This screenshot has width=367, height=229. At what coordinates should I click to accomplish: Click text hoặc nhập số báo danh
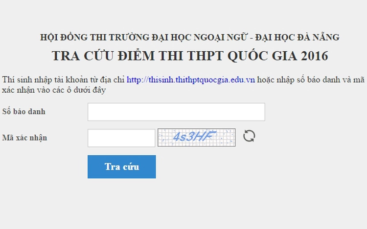tap(298, 80)
